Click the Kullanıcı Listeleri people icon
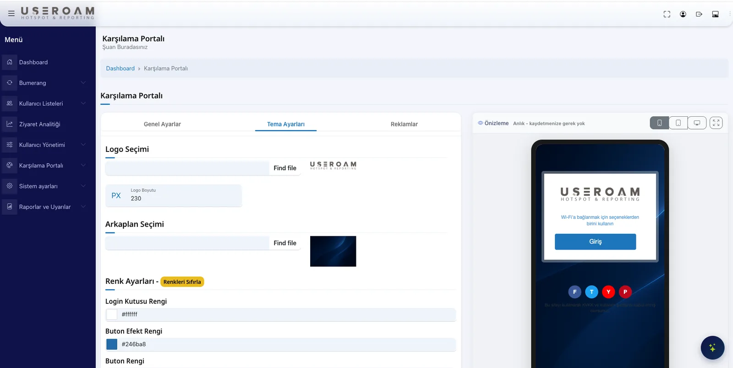This screenshot has width=733, height=368. click(10, 103)
